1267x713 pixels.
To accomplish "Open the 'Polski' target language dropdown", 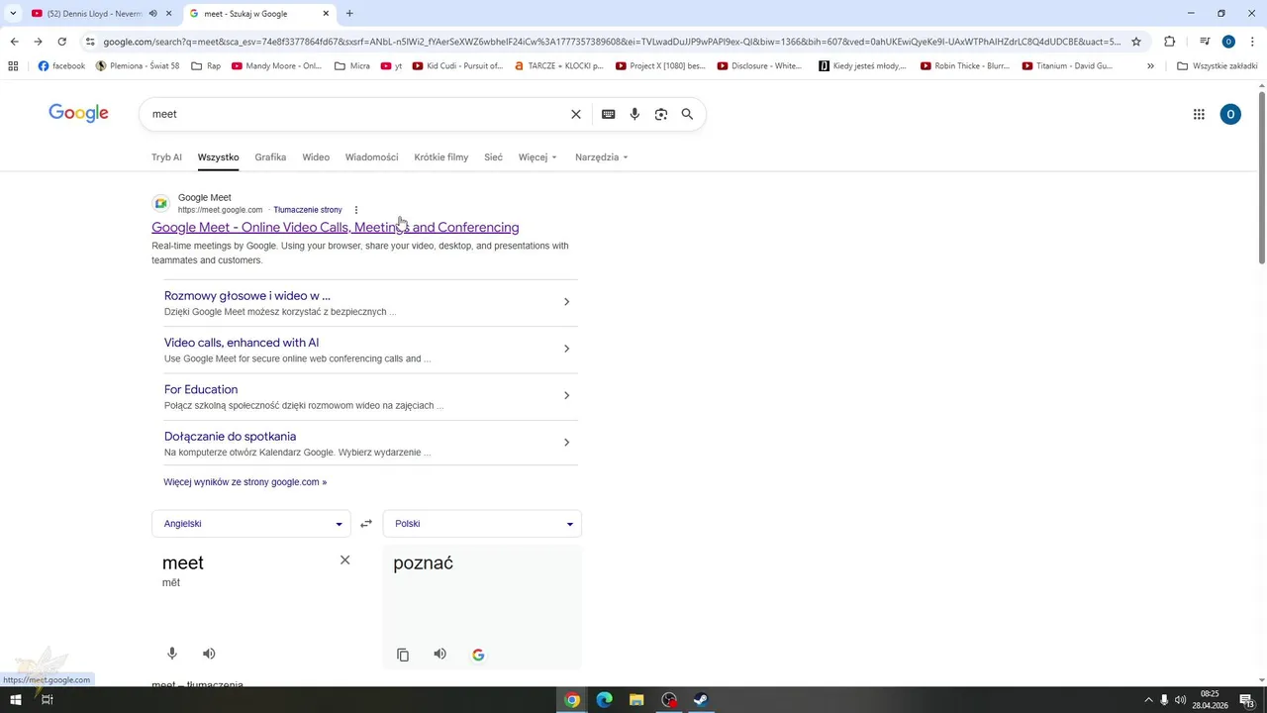I will pyautogui.click(x=482, y=524).
